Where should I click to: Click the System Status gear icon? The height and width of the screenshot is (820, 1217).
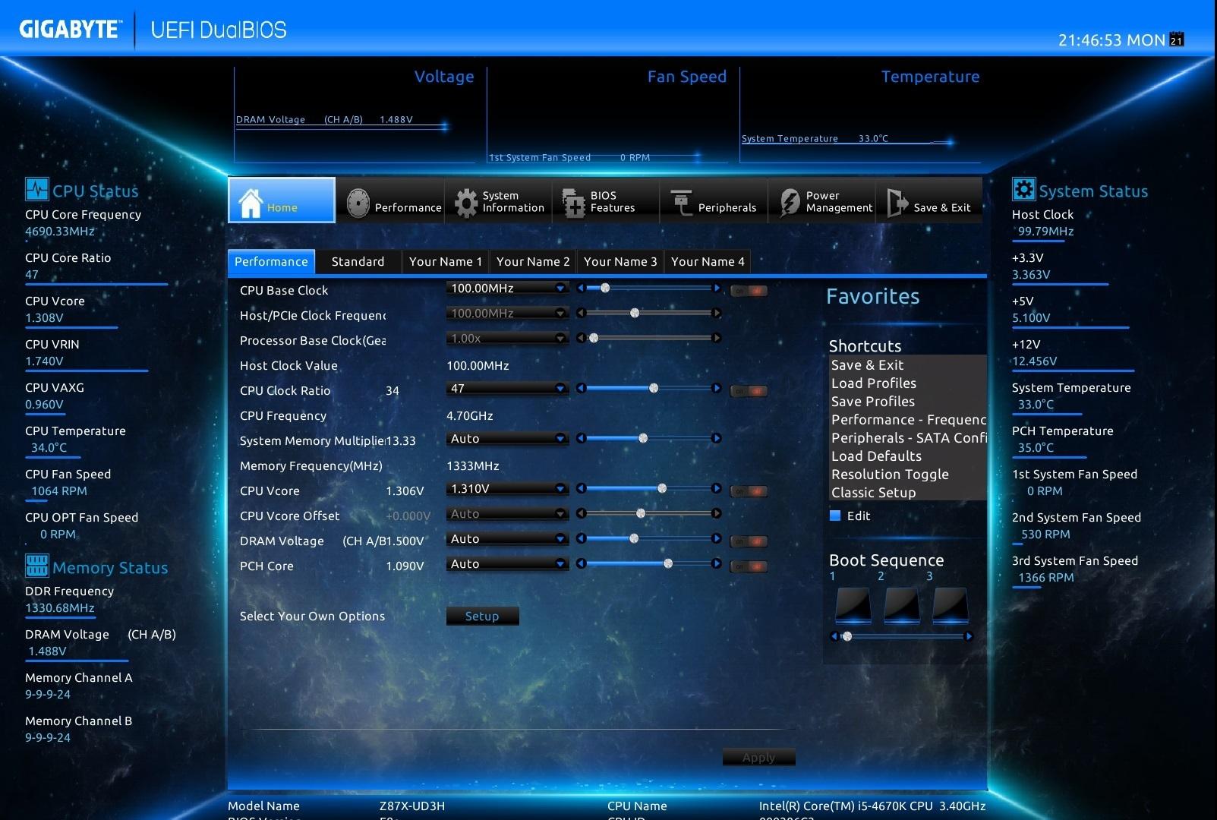(x=1023, y=189)
